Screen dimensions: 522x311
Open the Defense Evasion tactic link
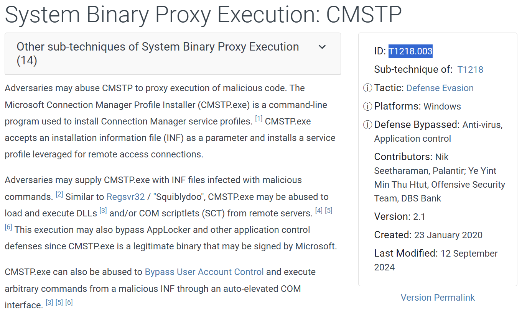[x=440, y=88]
